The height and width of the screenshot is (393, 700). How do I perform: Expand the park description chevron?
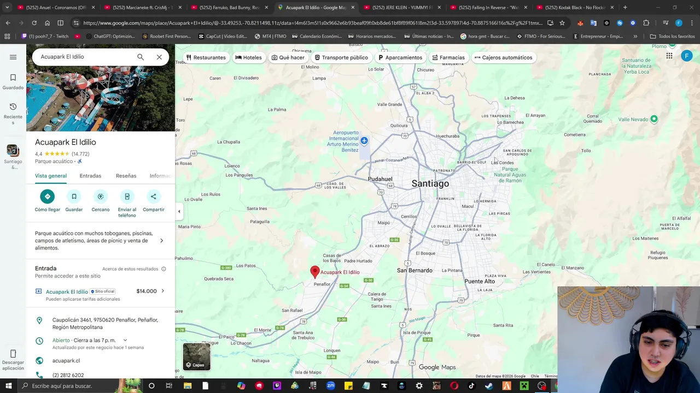click(x=161, y=241)
